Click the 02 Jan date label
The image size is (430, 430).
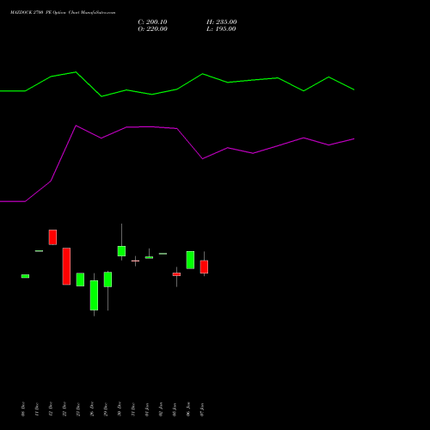point(161,408)
